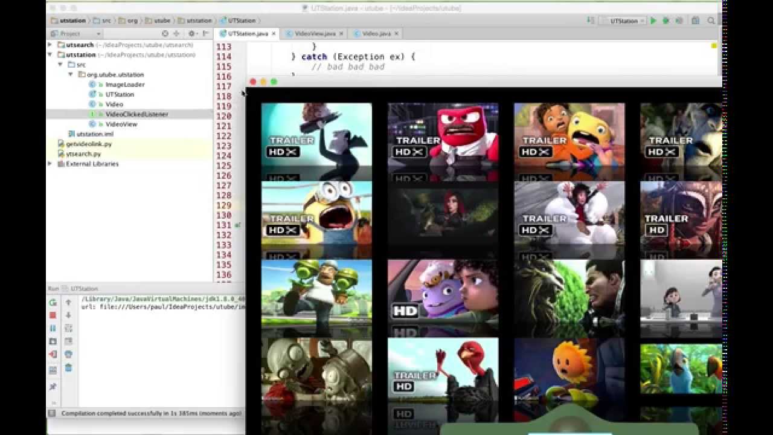773x435 pixels.
Task: Click the Dump Threads camera icon
Action: (53, 341)
